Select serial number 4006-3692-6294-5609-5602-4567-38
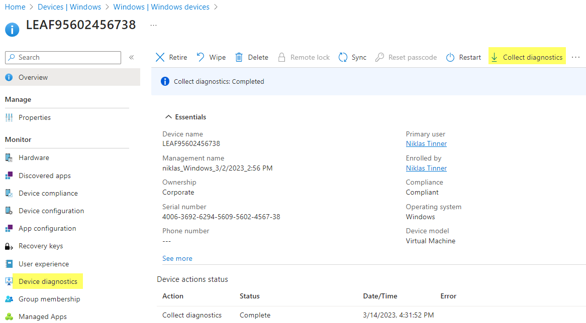The width and height of the screenshot is (586, 323). click(221, 217)
